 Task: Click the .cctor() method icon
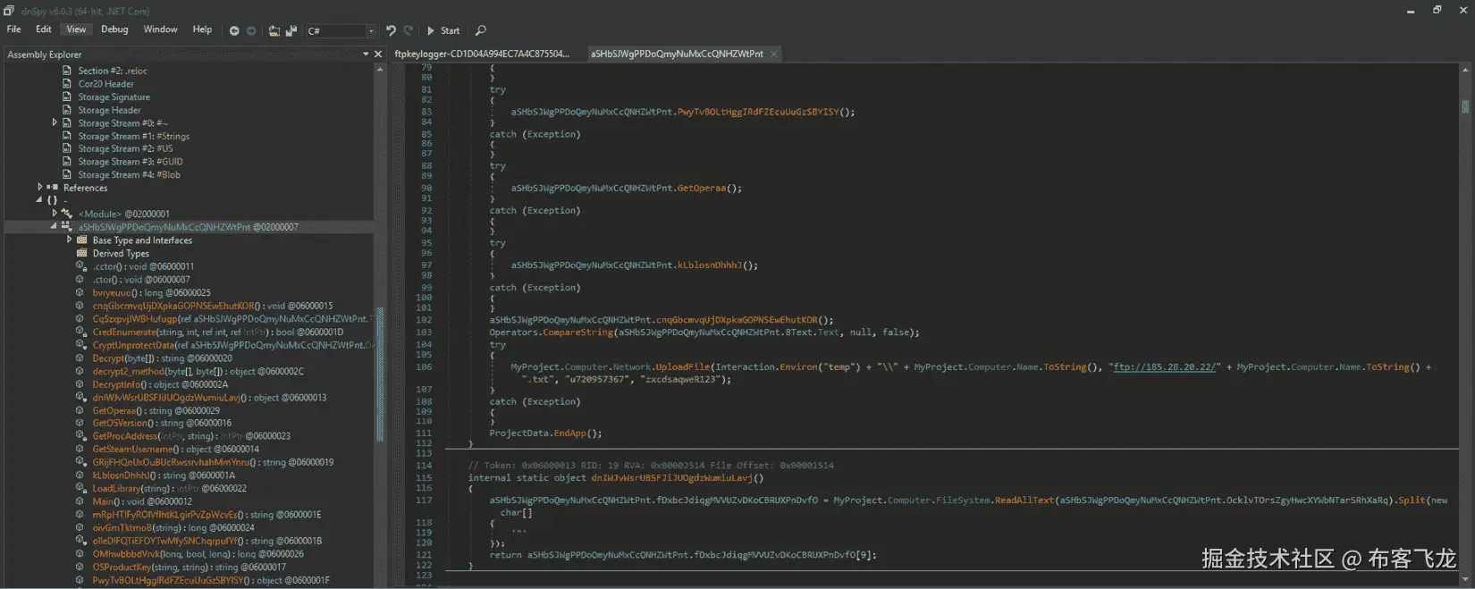81,266
